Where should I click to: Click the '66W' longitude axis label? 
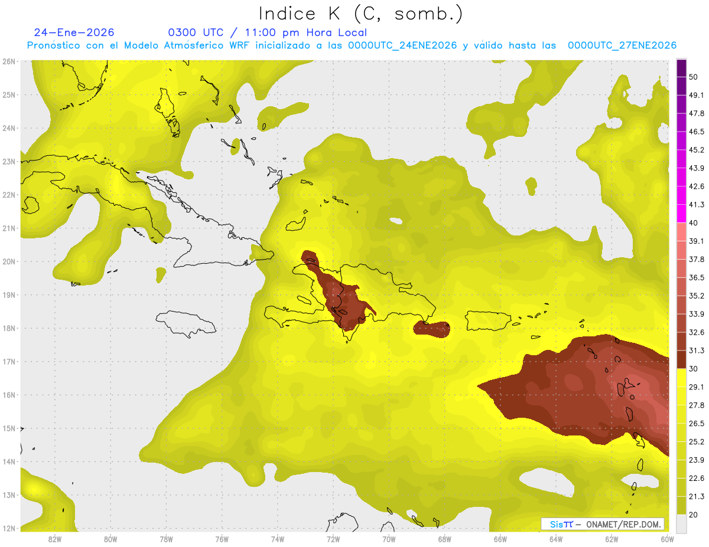tap(500, 539)
